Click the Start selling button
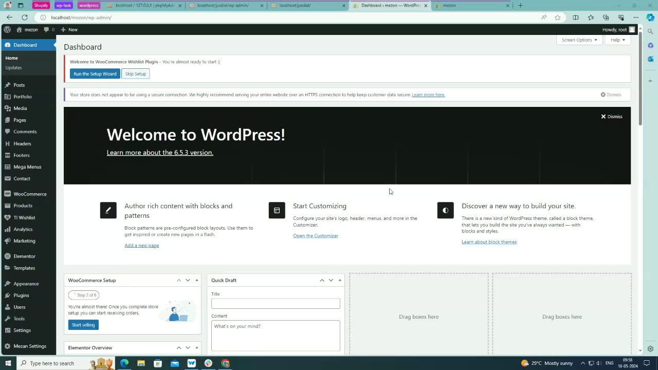Image resolution: width=658 pixels, height=370 pixels. 83,325
